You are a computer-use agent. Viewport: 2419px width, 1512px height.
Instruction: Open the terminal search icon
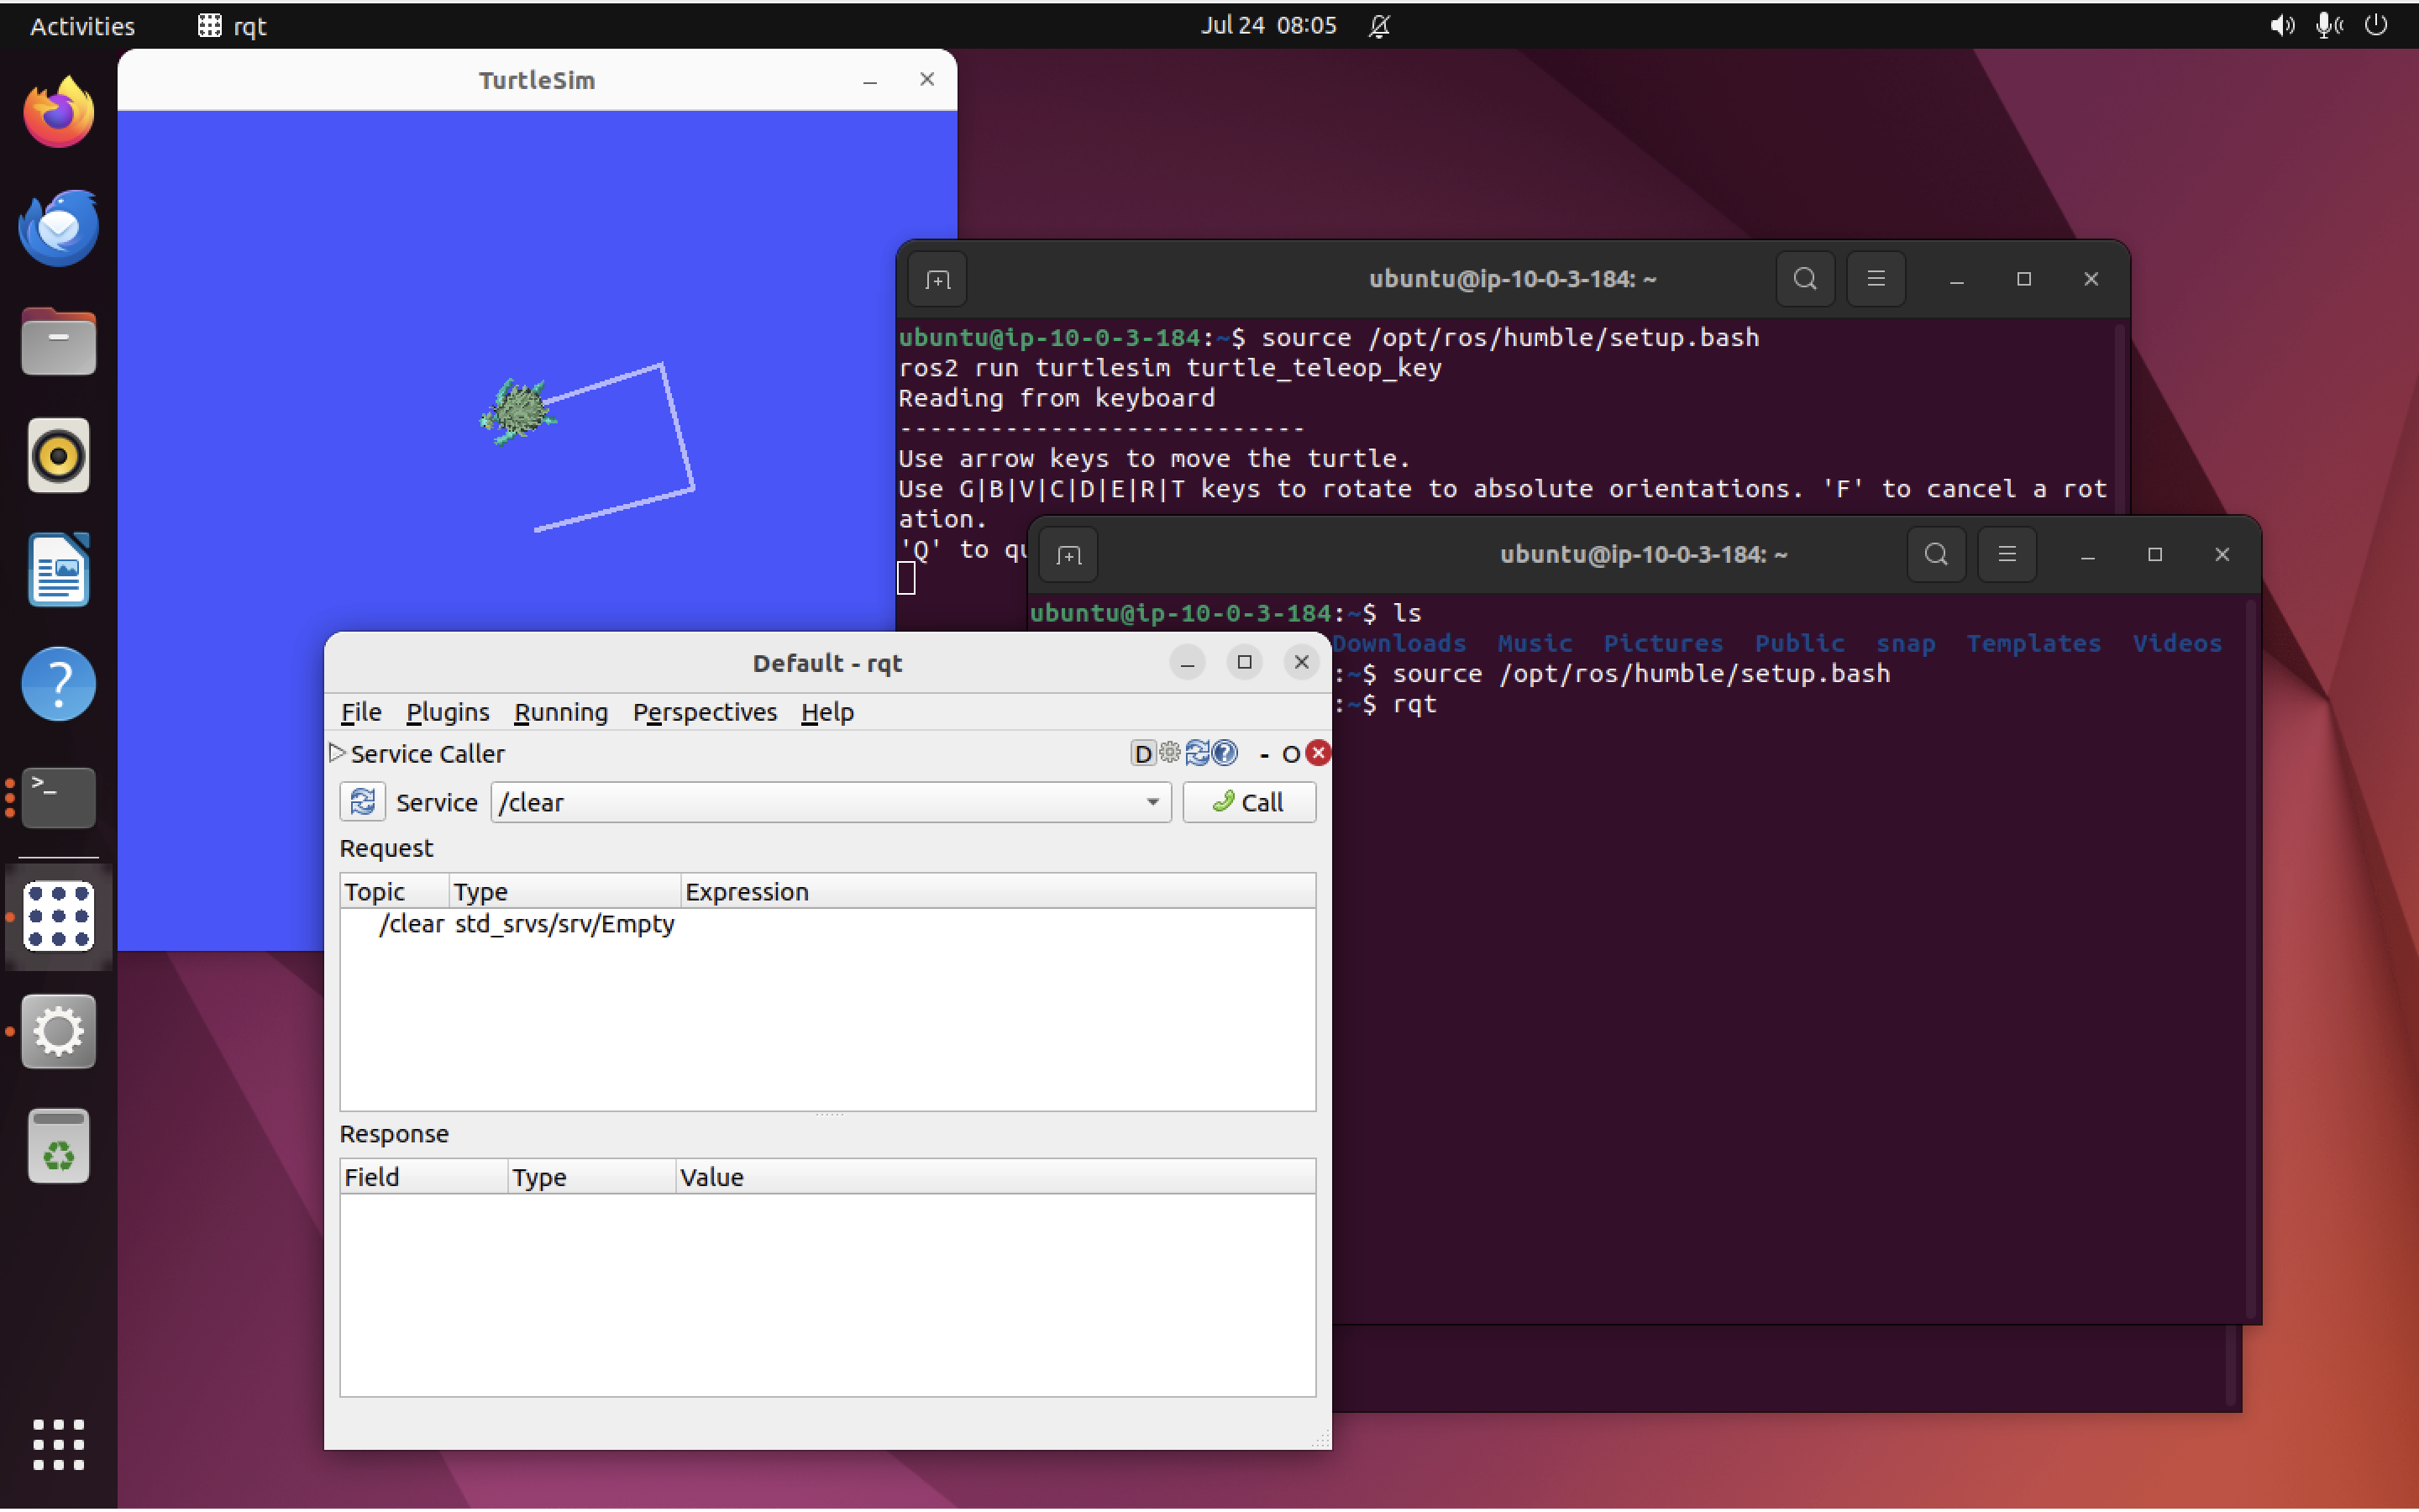coord(1935,555)
